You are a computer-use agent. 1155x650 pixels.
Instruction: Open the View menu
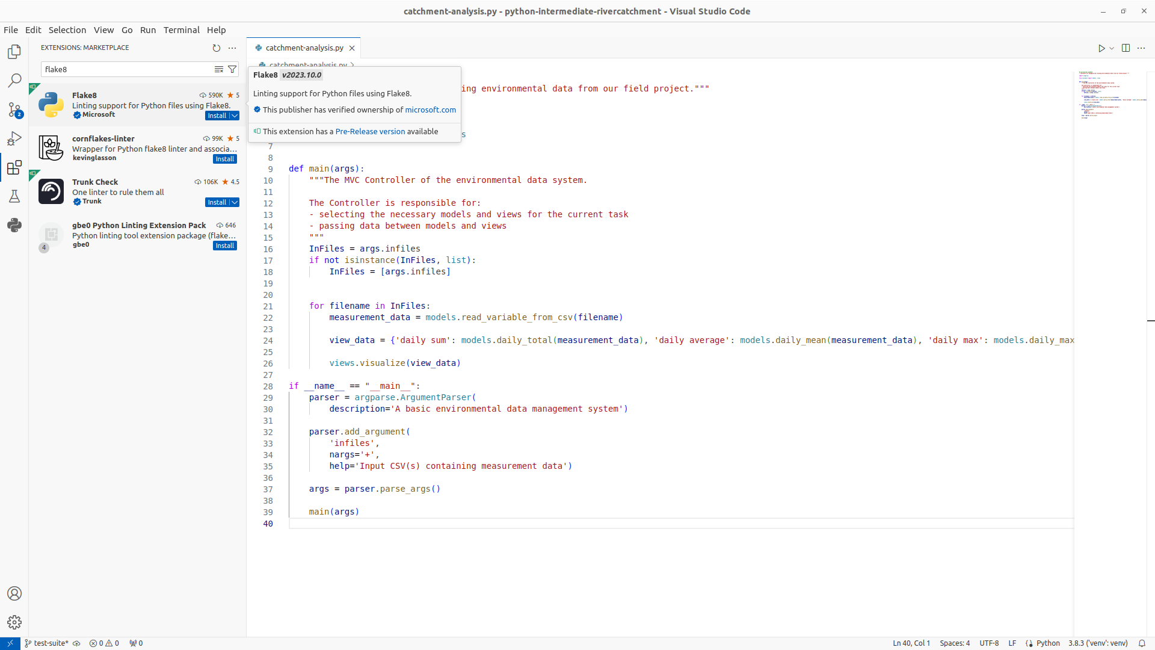point(103,29)
